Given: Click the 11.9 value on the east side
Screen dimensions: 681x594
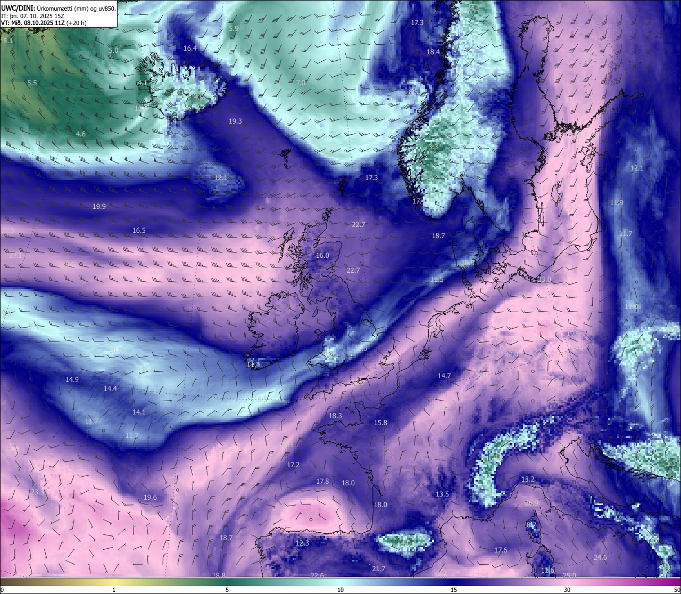Looking at the screenshot, I should click(x=617, y=202).
